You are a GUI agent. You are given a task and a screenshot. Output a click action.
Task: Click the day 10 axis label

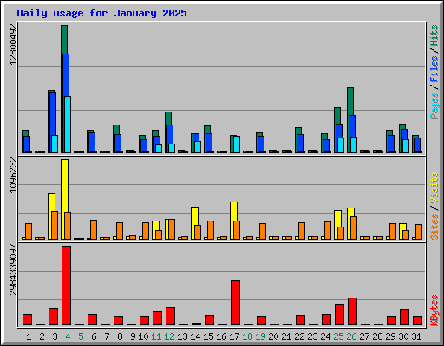tap(143, 336)
